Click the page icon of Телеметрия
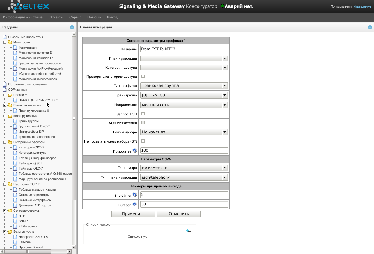 tap(15, 48)
